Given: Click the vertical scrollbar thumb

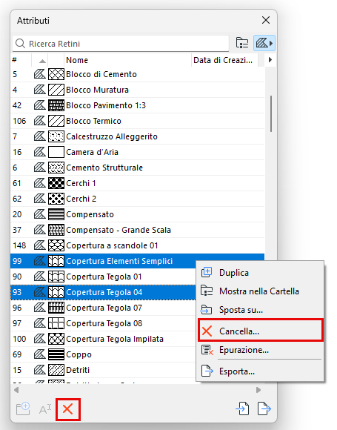Looking at the screenshot, I should [x=271, y=114].
